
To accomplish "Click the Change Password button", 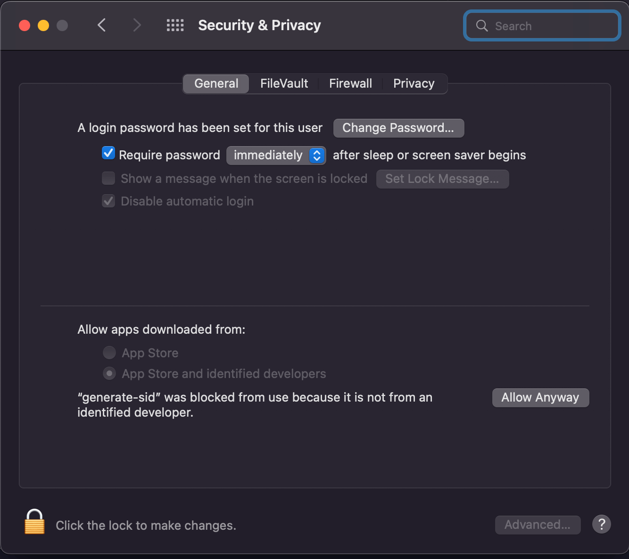I will (x=398, y=128).
